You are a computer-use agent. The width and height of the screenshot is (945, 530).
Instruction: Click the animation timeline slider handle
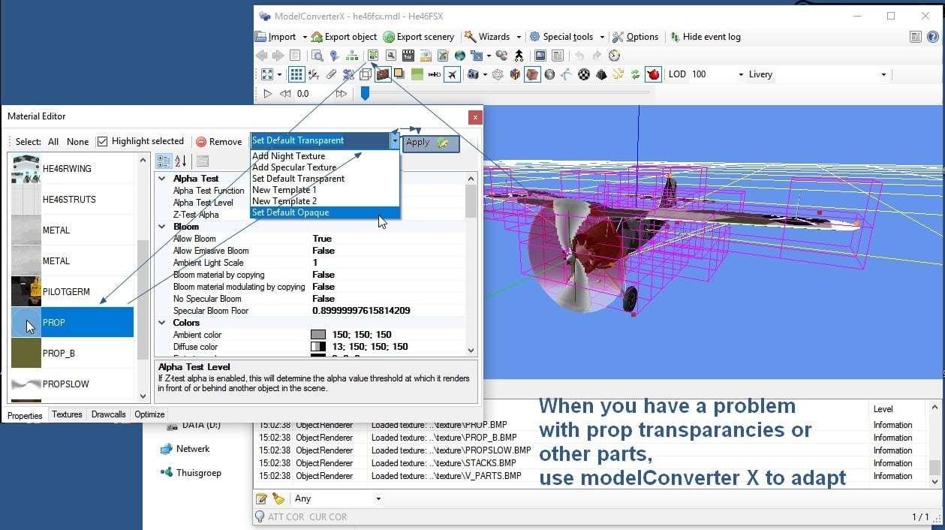[x=365, y=93]
